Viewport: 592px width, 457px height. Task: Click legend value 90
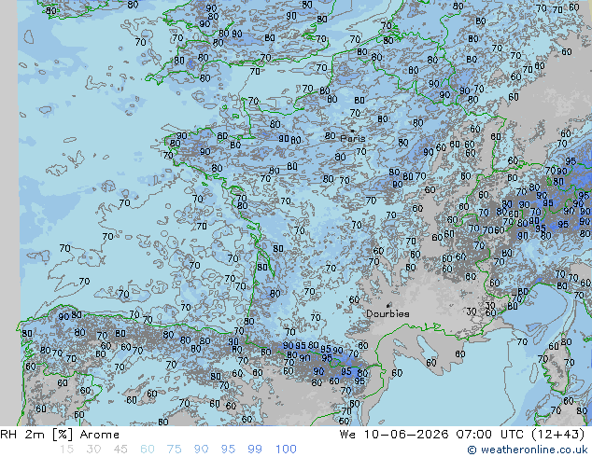point(201,450)
